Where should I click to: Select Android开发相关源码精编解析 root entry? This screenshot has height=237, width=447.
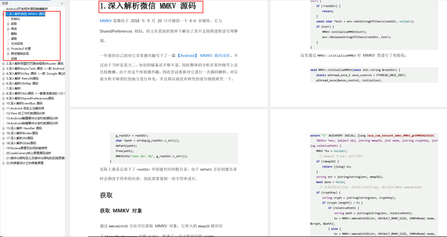pyautogui.click(x=27, y=9)
